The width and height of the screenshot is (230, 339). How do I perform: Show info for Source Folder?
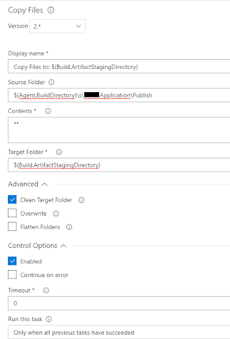click(x=51, y=82)
